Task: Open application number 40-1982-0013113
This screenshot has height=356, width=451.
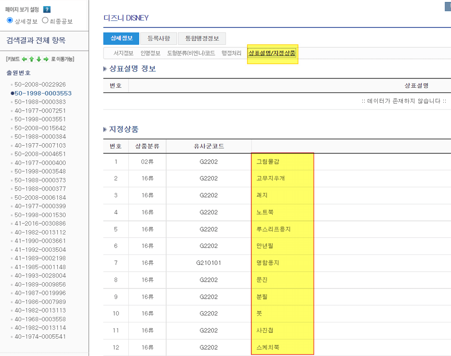Action: [40, 310]
